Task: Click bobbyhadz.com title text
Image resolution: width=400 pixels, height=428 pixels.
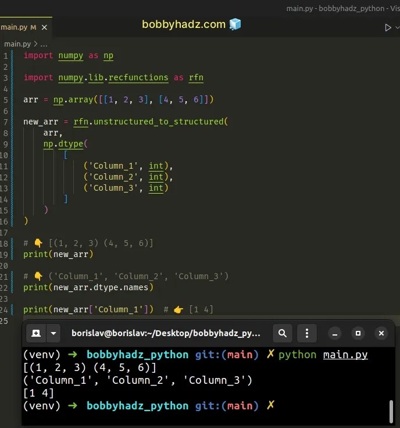Action: pos(184,24)
